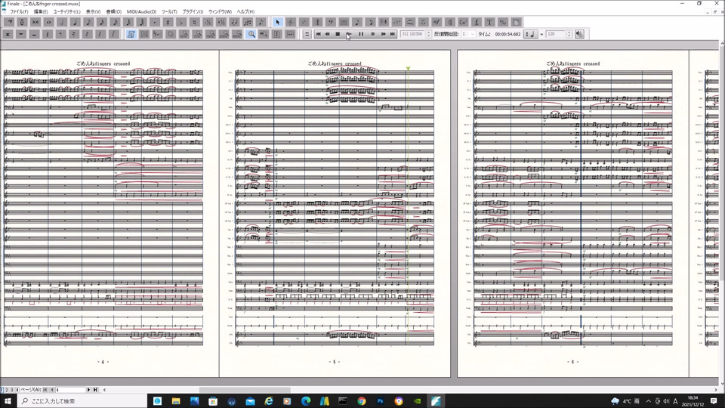This screenshot has width=725, height=408.
Task: Select the Simple Entry eighth note tool
Action: [357, 22]
